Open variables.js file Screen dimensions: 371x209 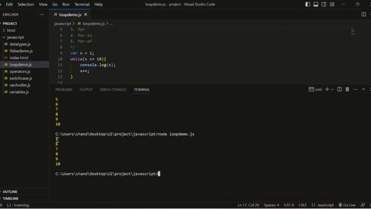(19, 92)
